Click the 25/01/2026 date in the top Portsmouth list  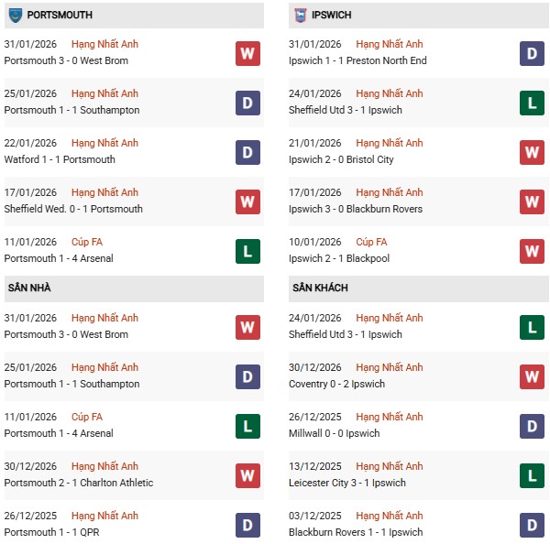coord(30,93)
